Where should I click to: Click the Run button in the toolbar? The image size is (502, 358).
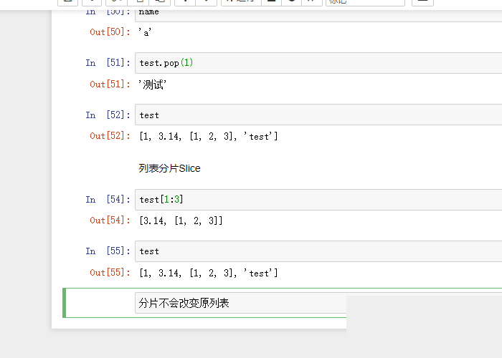(239, 2)
